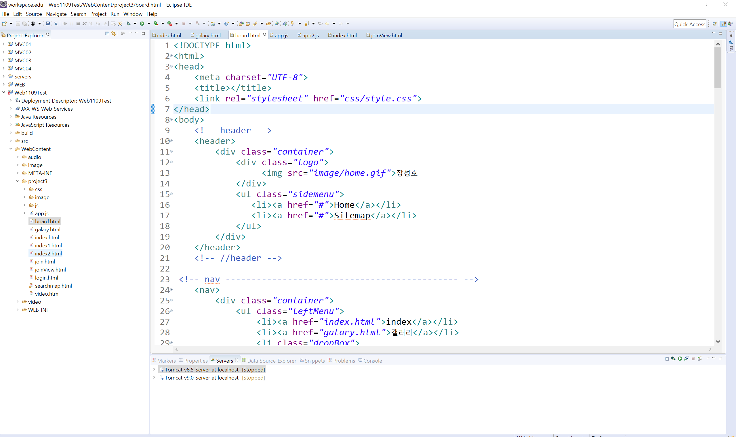Open the Source menu

click(34, 14)
